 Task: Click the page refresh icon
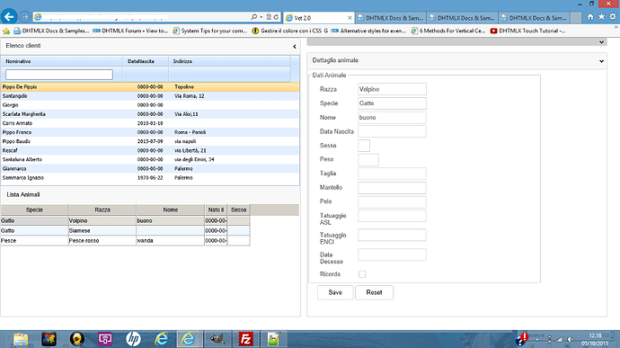click(x=276, y=17)
